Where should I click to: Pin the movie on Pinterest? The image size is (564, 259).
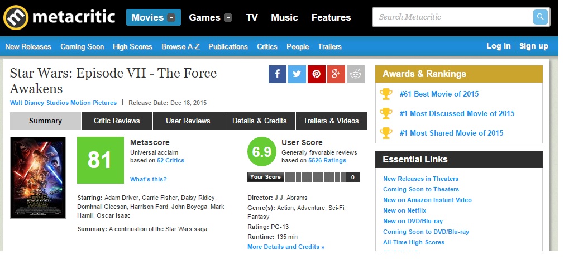(x=317, y=74)
